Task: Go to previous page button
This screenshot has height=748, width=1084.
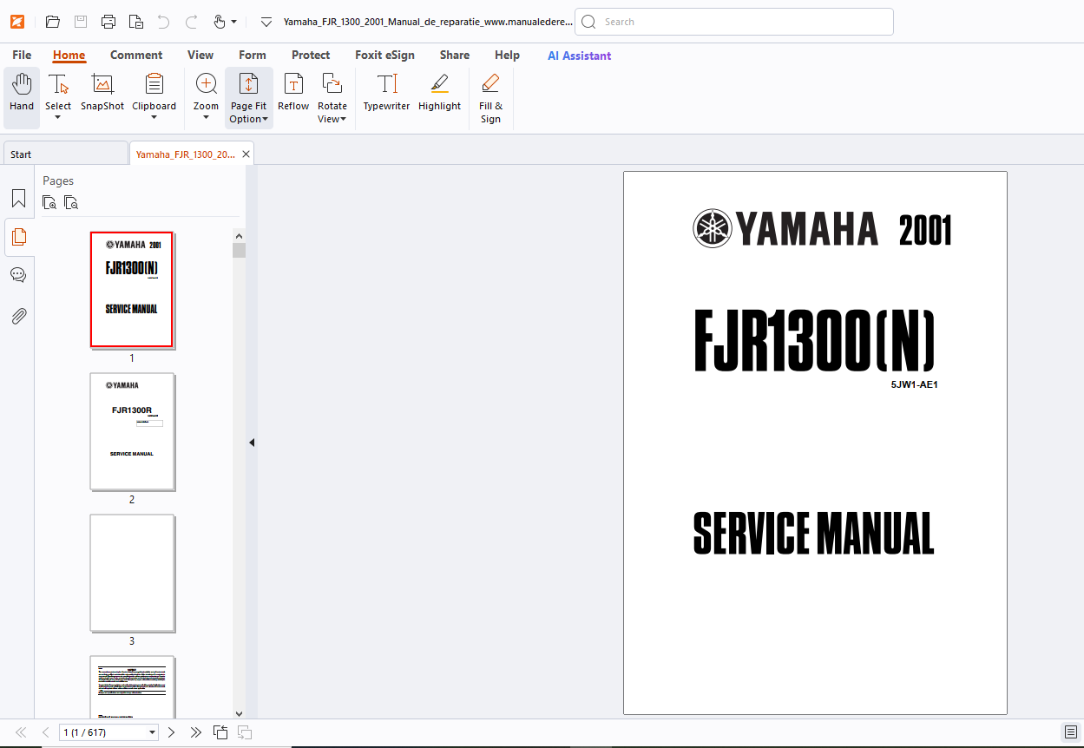Action: pos(45,732)
